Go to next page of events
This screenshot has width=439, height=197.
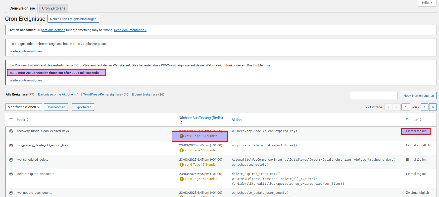(424, 107)
